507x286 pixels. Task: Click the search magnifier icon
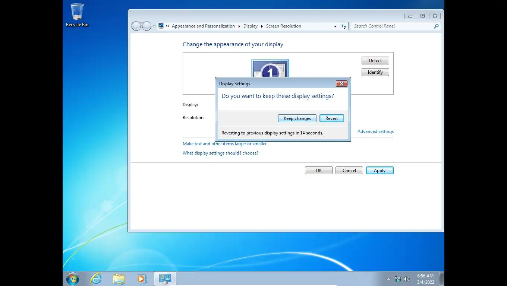pyautogui.click(x=437, y=26)
